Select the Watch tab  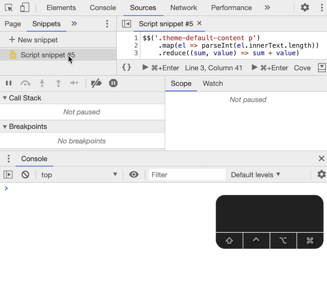tap(213, 83)
